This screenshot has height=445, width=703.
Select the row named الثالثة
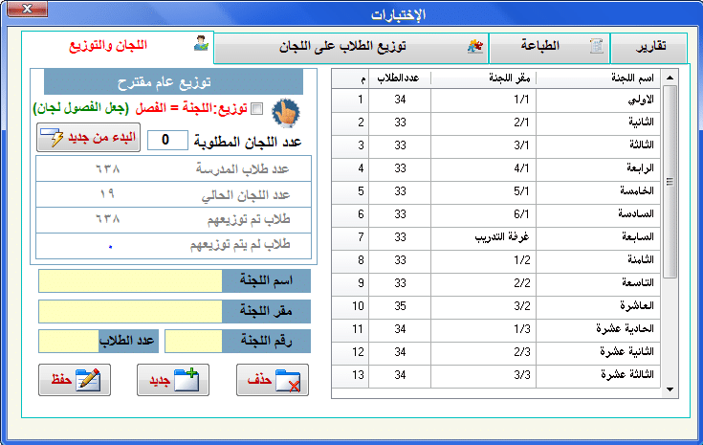click(x=495, y=145)
